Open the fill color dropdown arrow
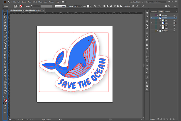This screenshot has height=121, width=181. [x=18, y=6]
